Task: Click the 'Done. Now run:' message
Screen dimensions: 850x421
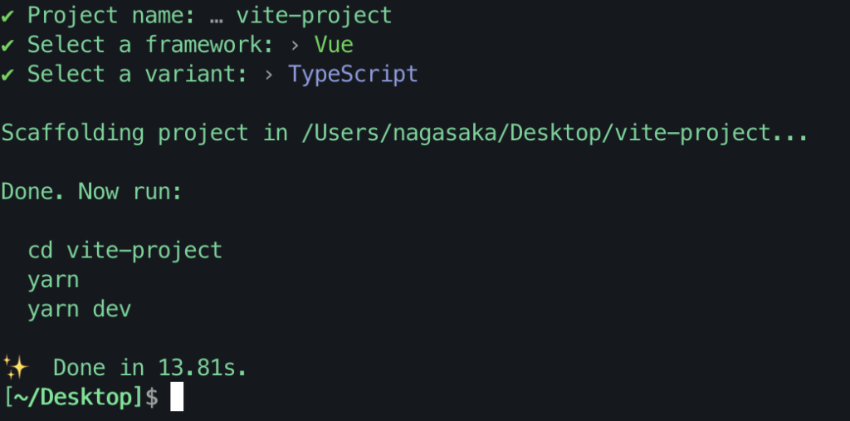Action: click(91, 192)
